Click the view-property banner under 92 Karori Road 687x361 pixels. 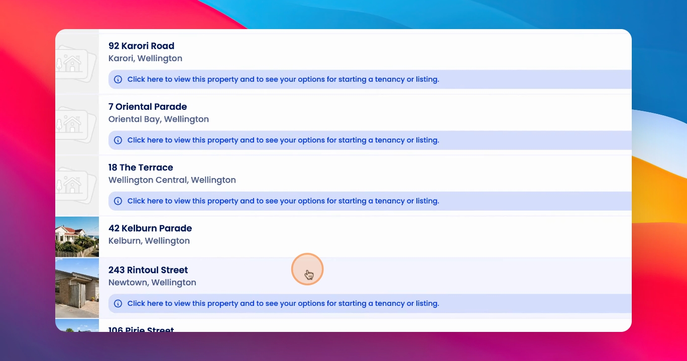[x=370, y=79]
